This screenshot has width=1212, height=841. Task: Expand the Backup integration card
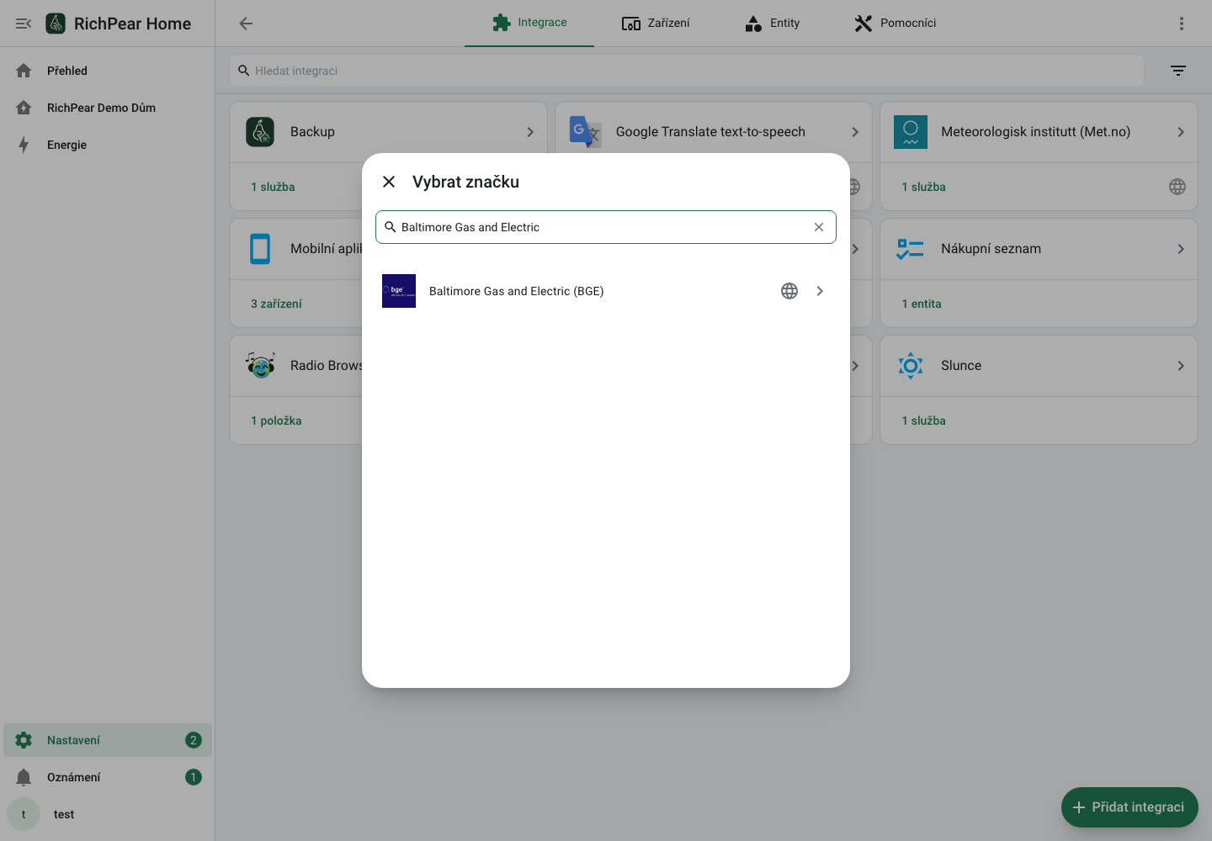[x=530, y=132]
